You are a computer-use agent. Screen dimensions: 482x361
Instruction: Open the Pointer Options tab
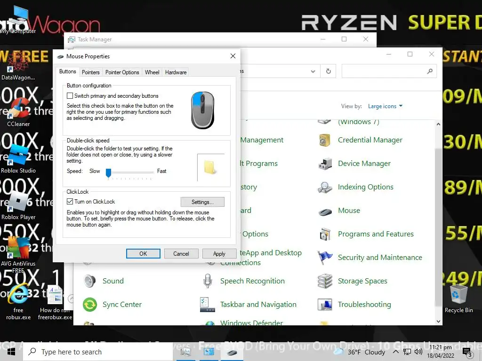click(x=122, y=72)
